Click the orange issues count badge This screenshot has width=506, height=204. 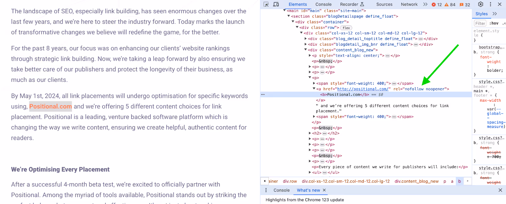pos(465,4)
